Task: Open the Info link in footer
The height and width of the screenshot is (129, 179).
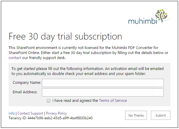Action: pos(12,113)
